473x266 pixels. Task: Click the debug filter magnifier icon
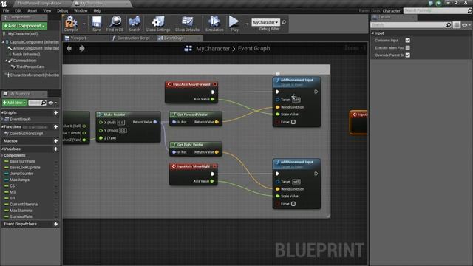pos(284,22)
